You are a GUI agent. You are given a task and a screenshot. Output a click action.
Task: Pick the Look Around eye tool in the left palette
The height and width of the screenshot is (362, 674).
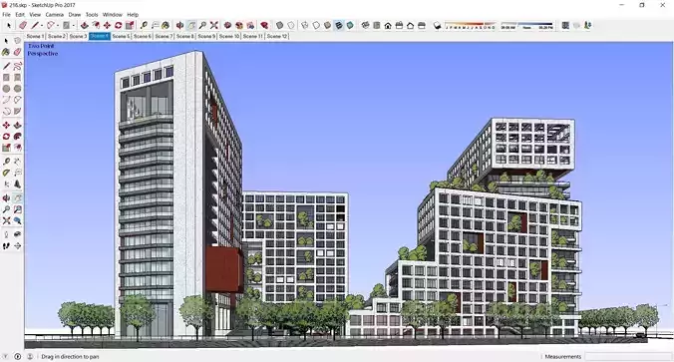17,234
